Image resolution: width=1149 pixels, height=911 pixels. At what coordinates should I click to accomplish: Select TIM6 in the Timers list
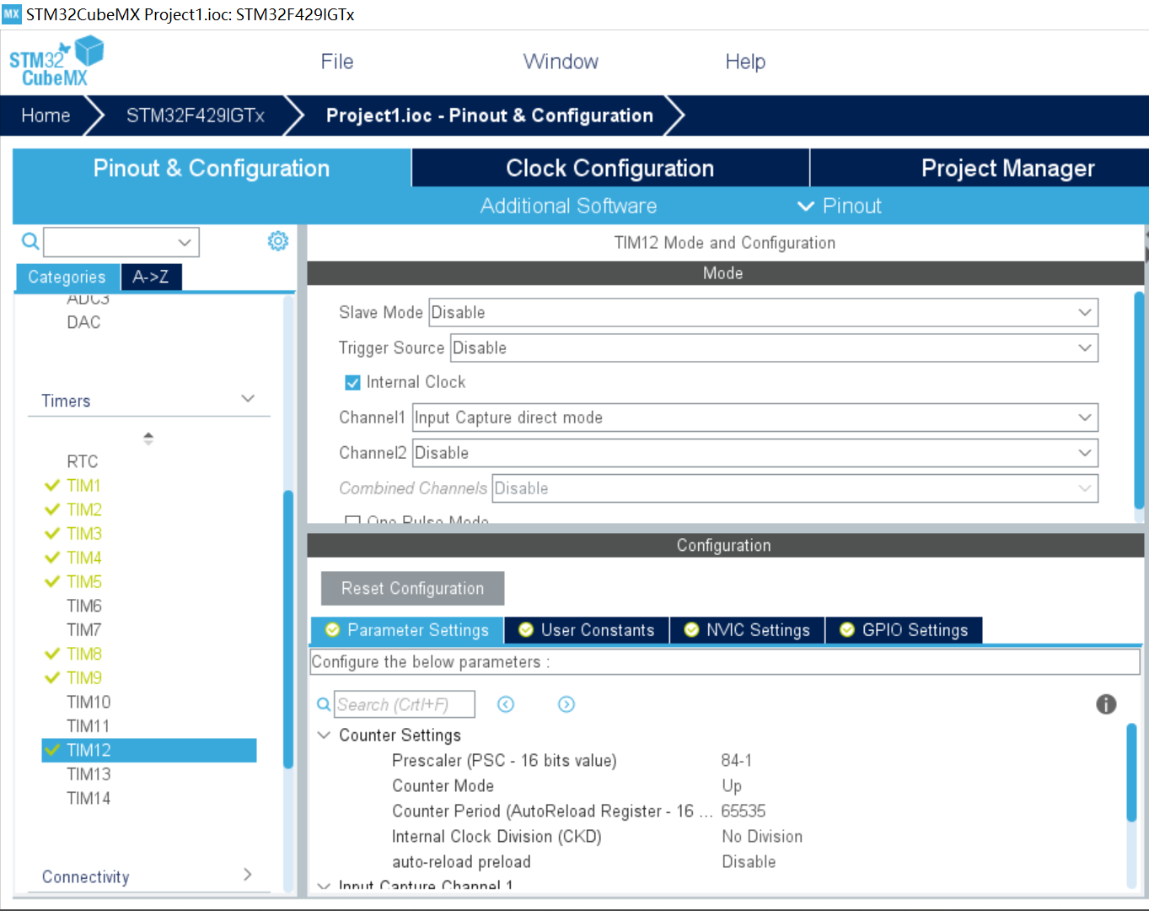click(x=84, y=606)
